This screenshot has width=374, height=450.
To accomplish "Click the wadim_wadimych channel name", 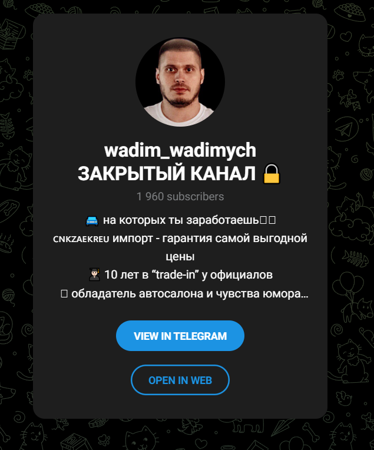I will coord(180,150).
